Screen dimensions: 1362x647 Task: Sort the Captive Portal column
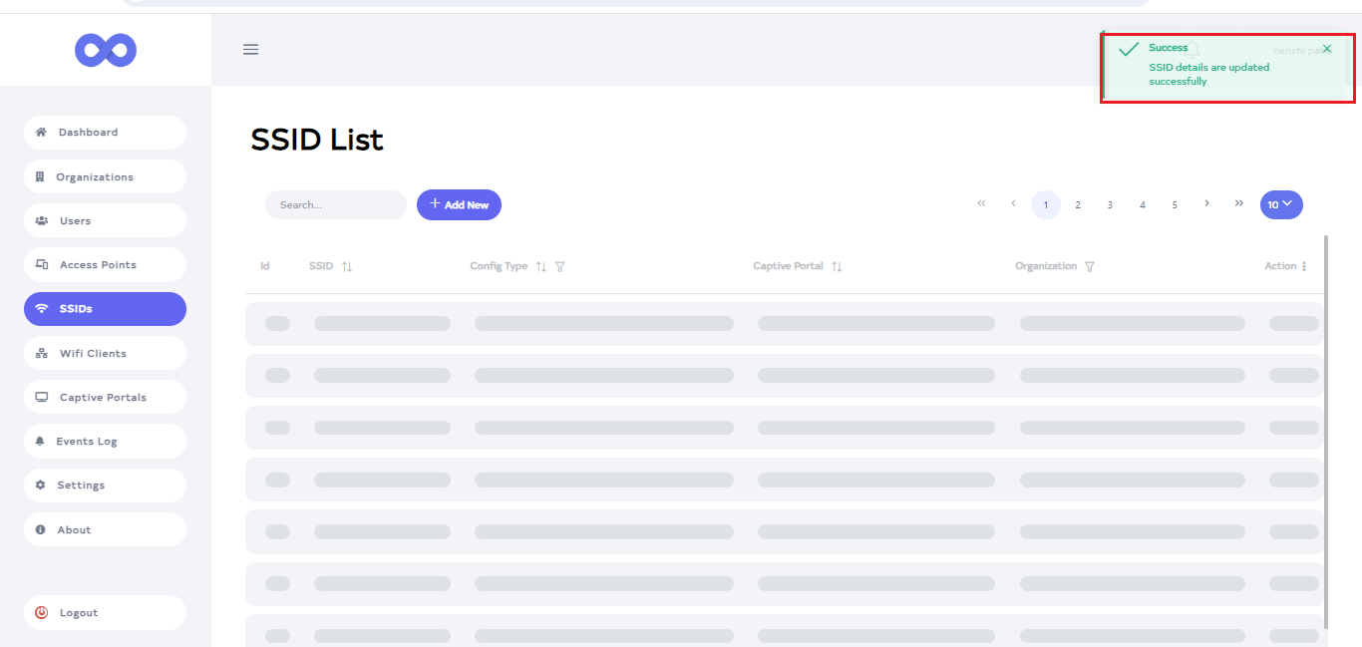coord(838,267)
